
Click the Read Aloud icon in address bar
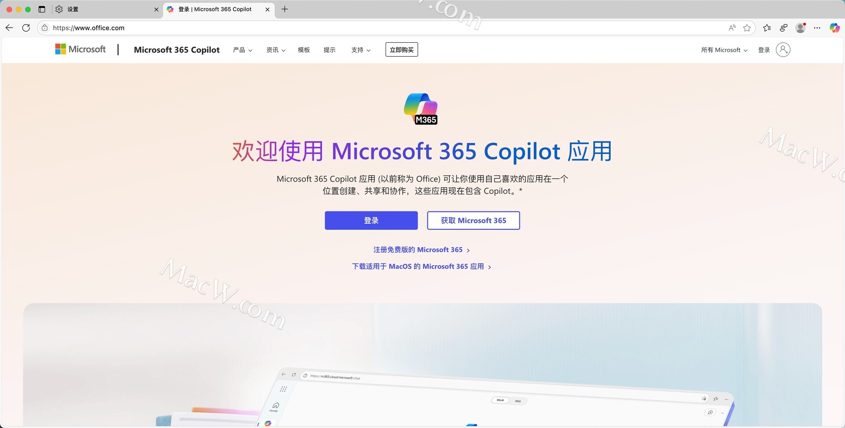732,28
